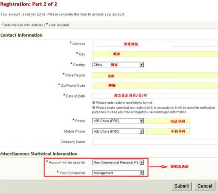
Task: Expand the Phone country code dropdown
Action: pyautogui.click(x=118, y=121)
